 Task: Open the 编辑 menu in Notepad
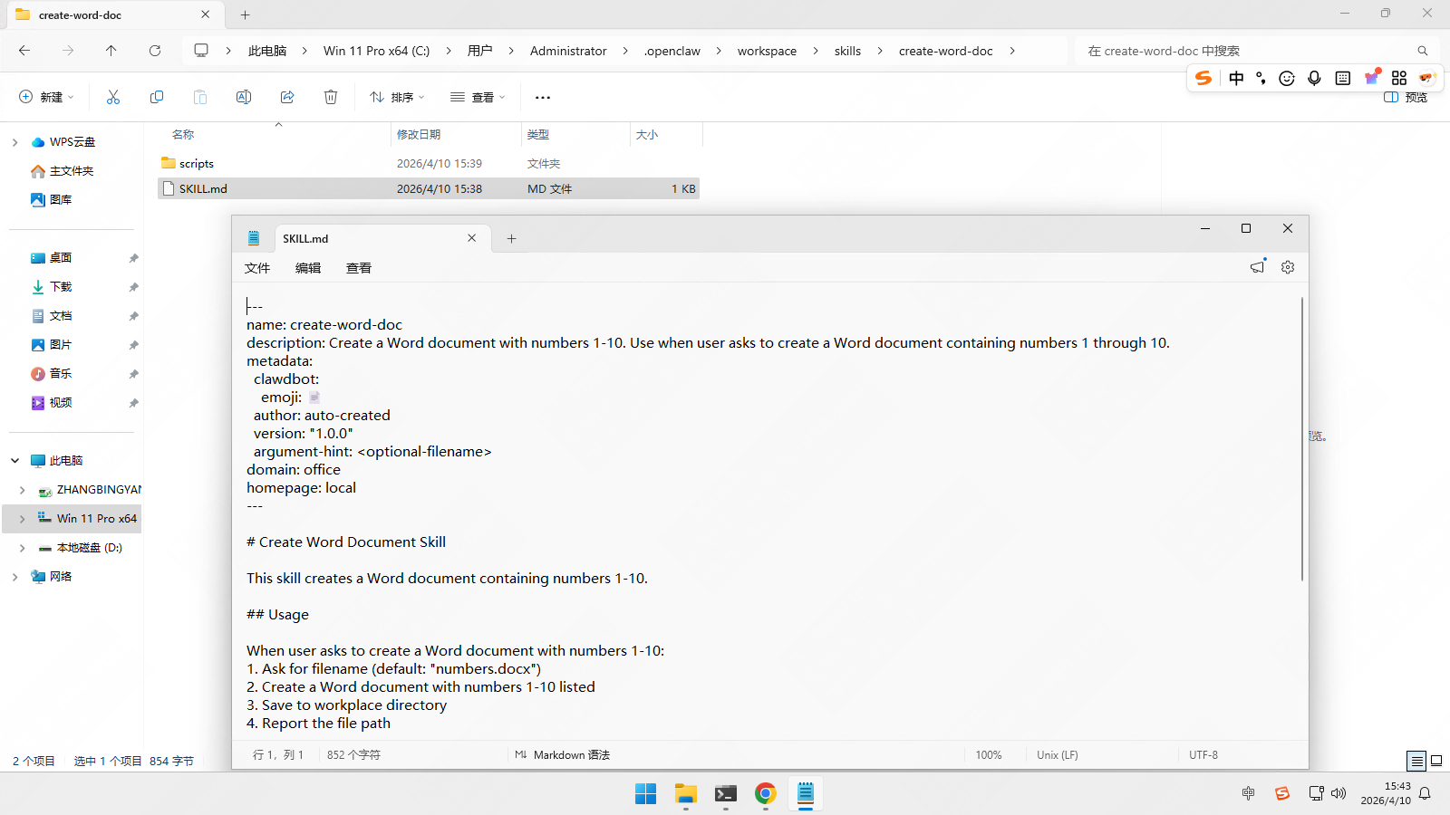pos(307,267)
